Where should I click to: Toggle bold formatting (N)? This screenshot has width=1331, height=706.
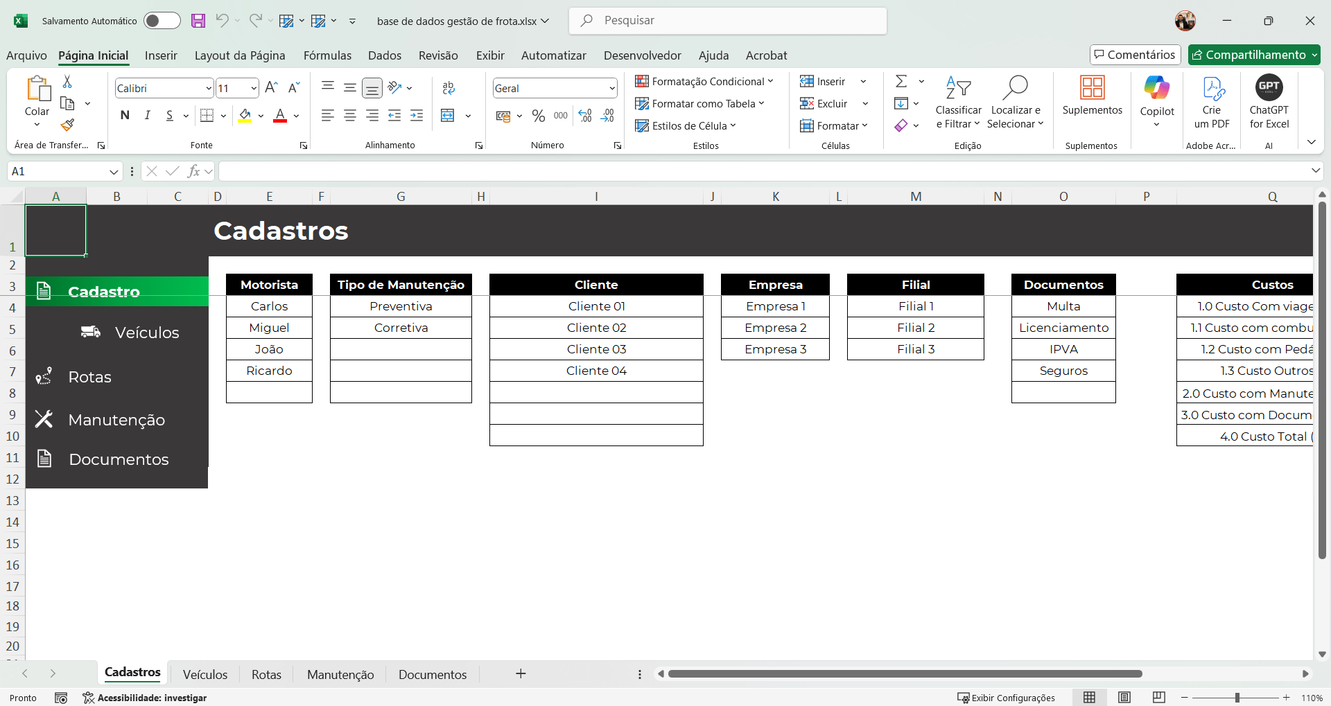(x=125, y=116)
